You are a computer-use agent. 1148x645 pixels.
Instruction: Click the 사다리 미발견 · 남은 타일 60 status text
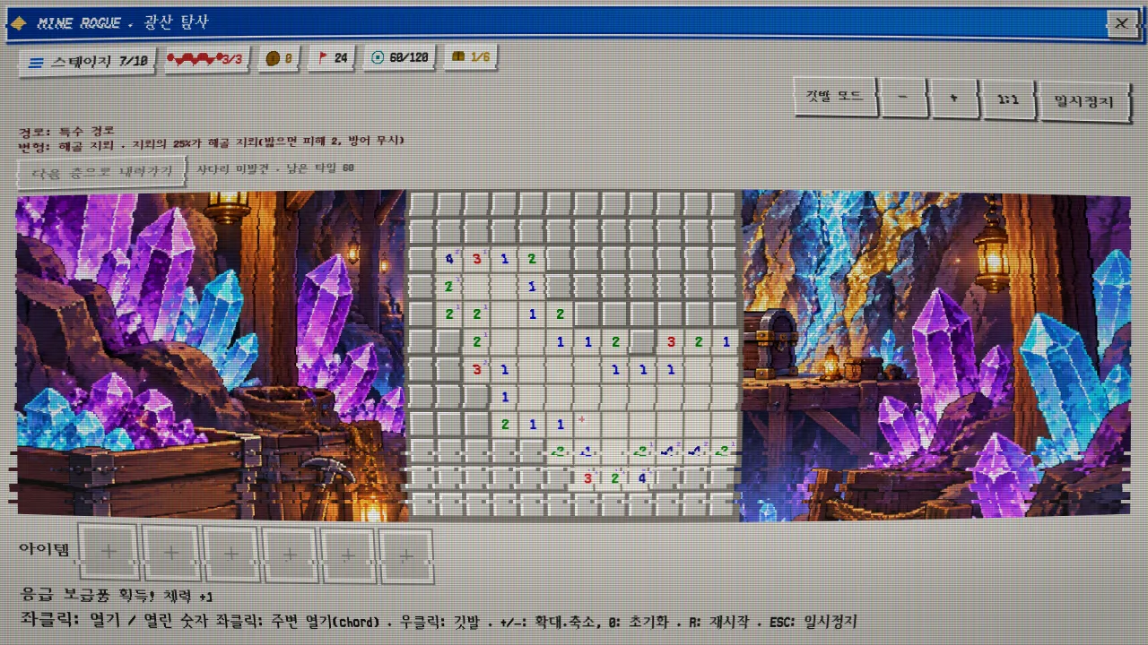point(275,168)
